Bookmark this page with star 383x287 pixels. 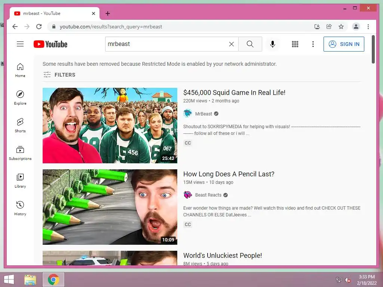[x=341, y=27]
